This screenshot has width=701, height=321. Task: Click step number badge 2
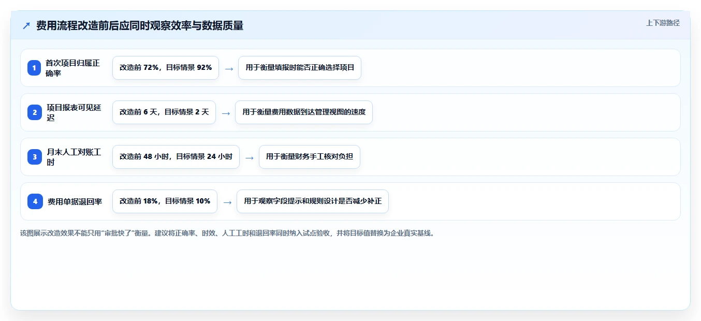pos(34,112)
